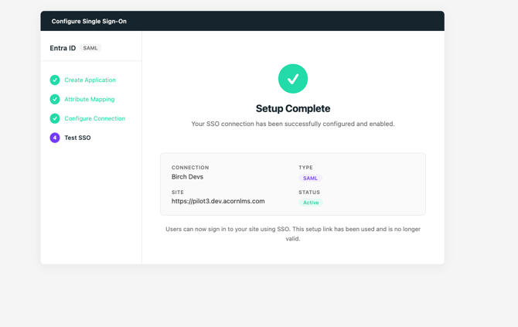Image resolution: width=518 pixels, height=327 pixels.
Task: Click the site URL https://pilot3.dev.acornlms.com
Action: (x=218, y=201)
